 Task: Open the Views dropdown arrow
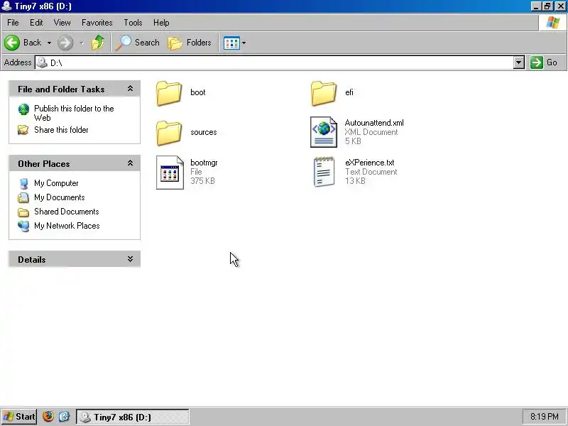tap(244, 43)
